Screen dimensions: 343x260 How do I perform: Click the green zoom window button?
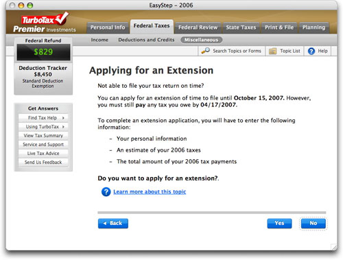[30, 5]
